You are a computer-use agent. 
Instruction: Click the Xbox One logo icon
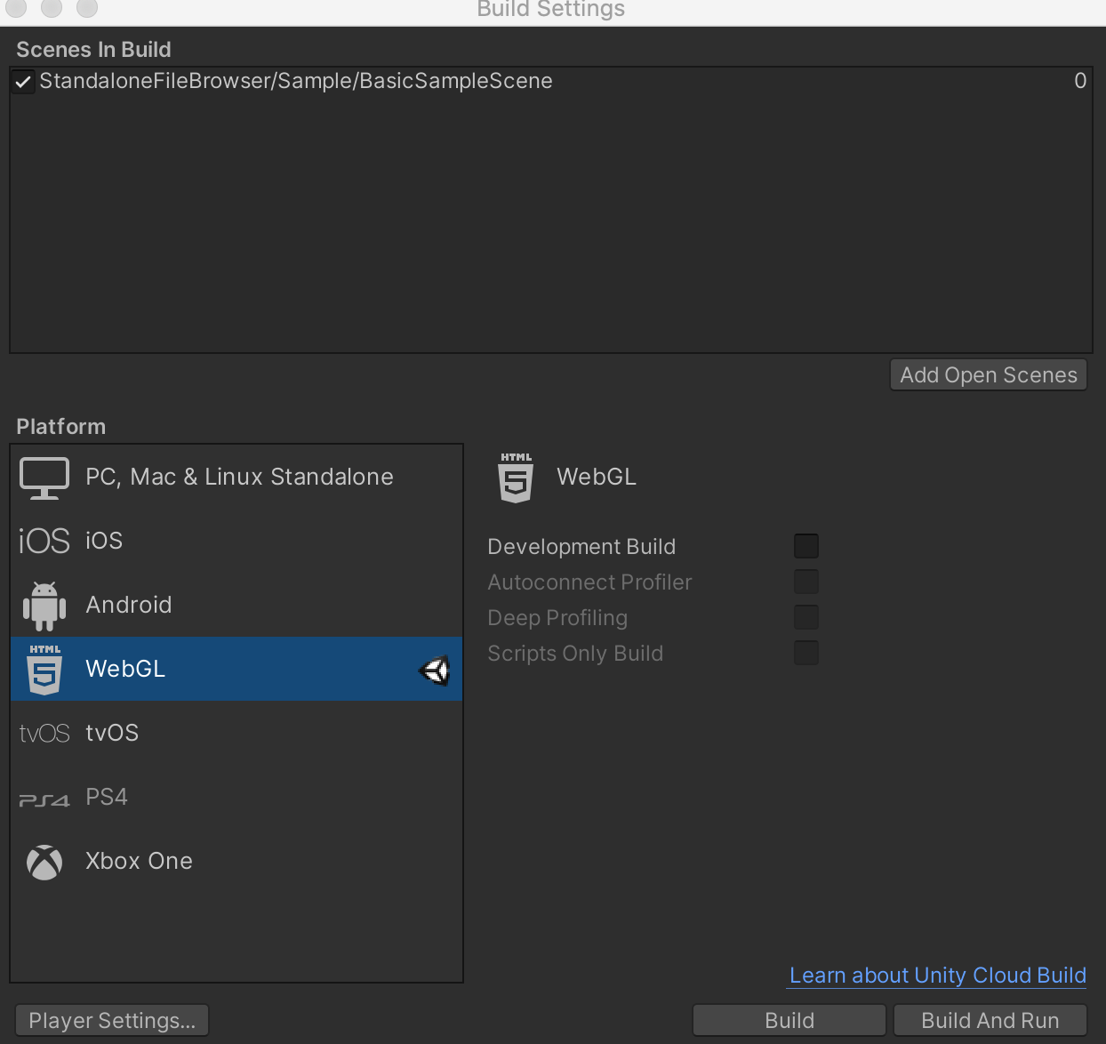click(x=44, y=862)
